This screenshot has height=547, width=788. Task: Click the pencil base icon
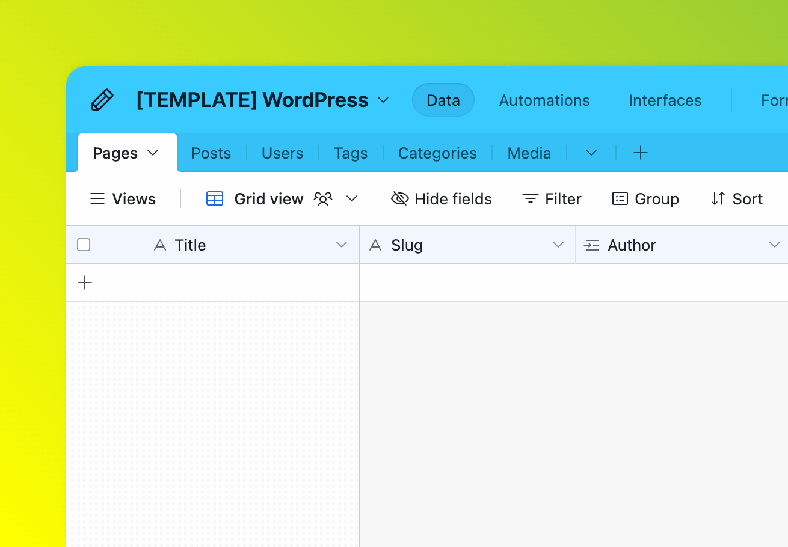click(102, 100)
